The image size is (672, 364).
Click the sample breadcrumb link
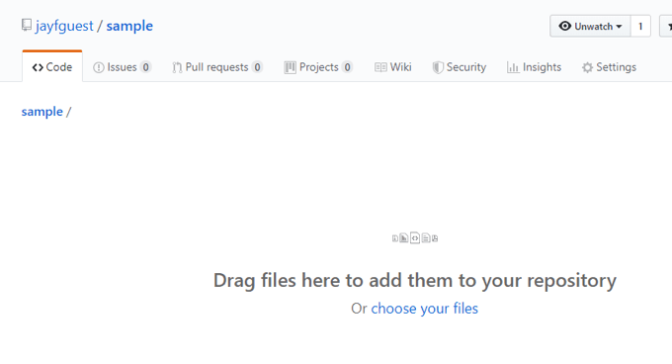pyautogui.click(x=42, y=112)
